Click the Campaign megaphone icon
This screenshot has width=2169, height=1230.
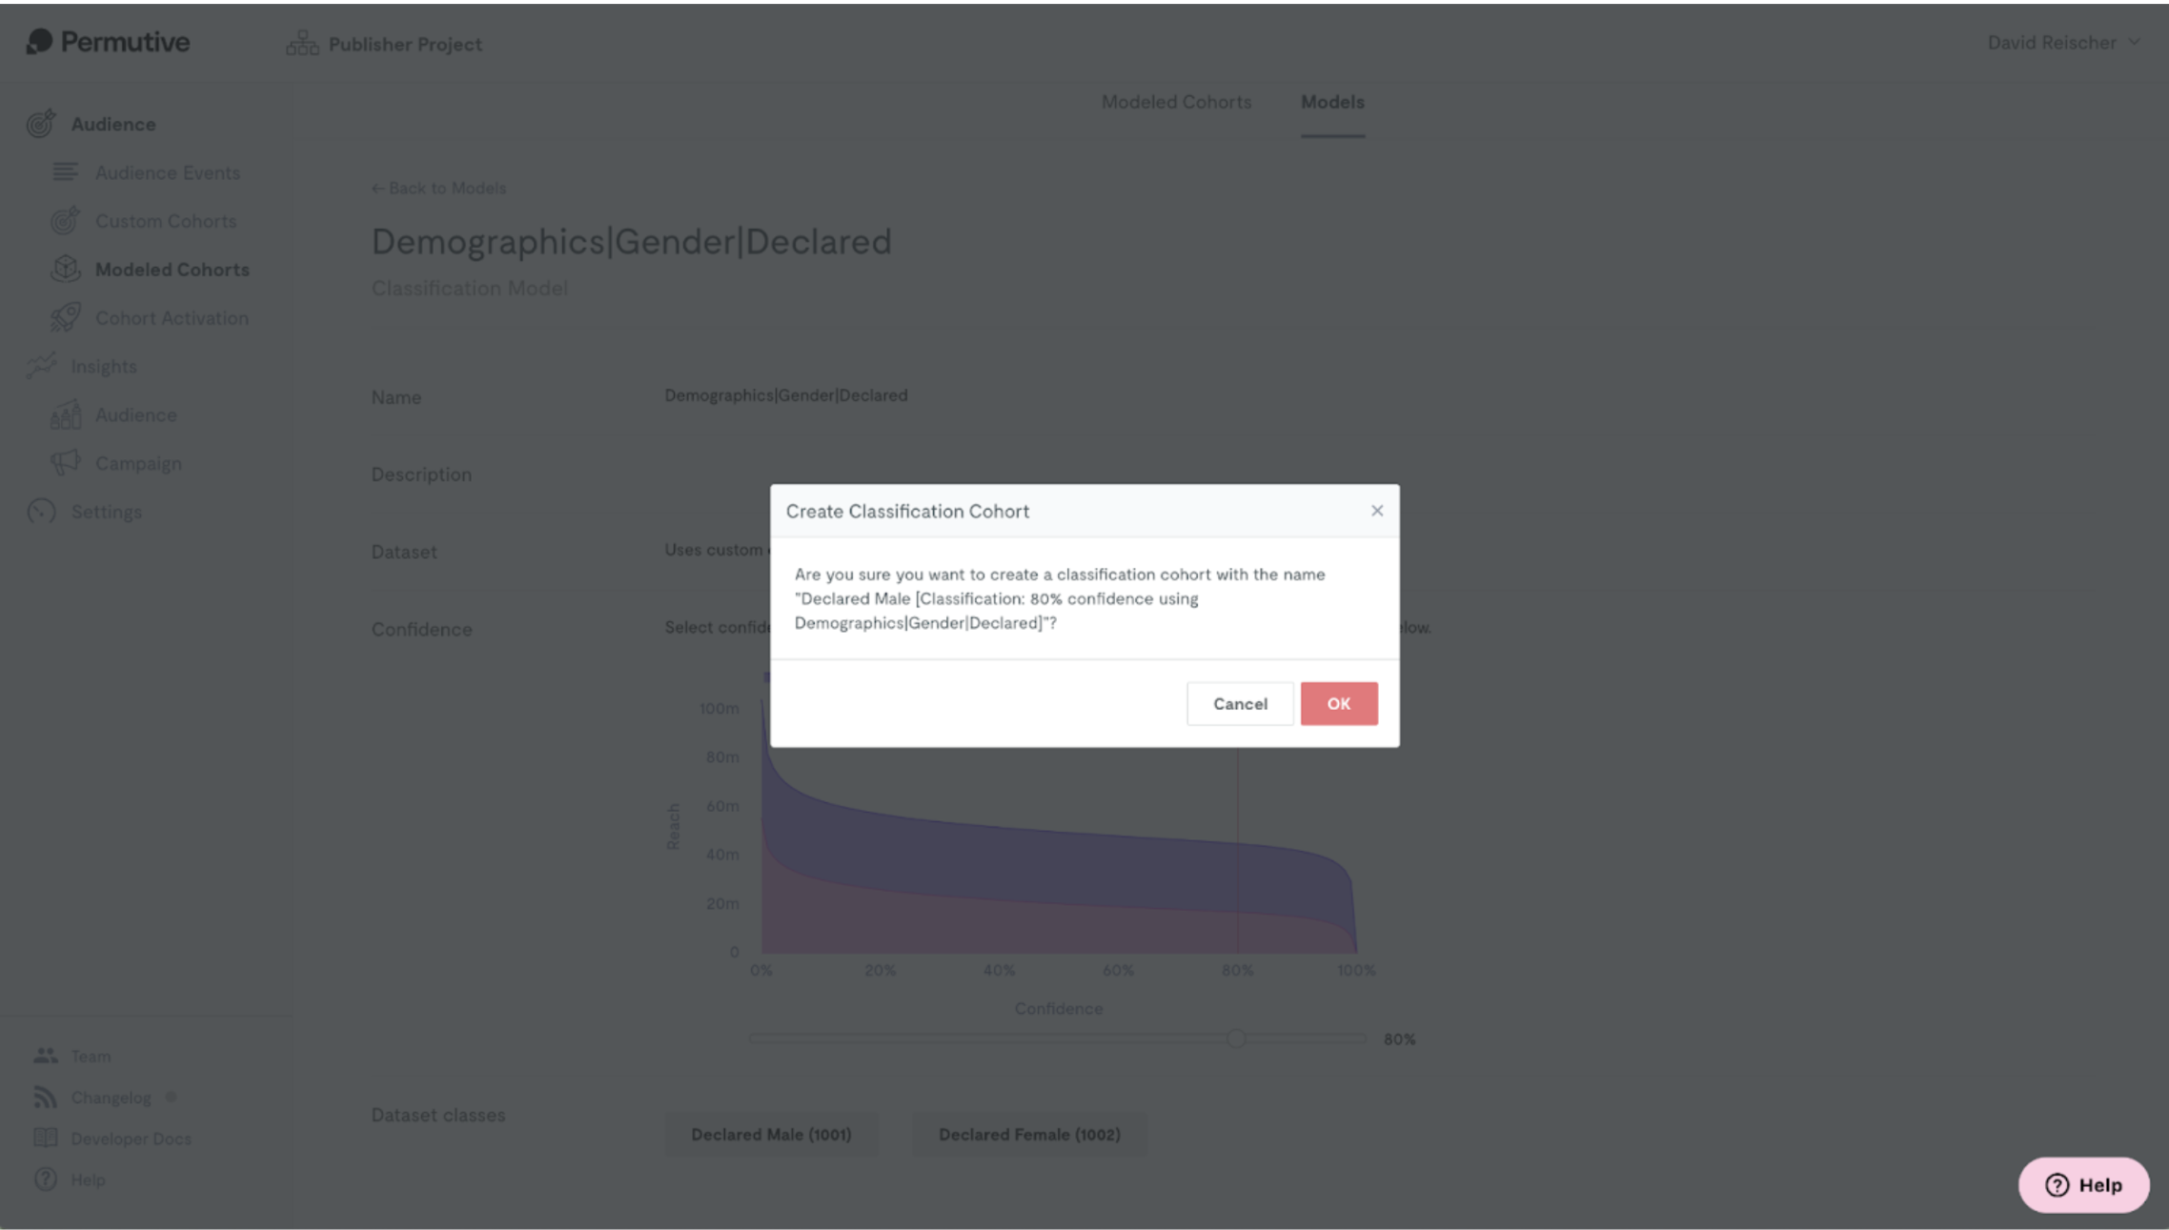[x=65, y=463]
